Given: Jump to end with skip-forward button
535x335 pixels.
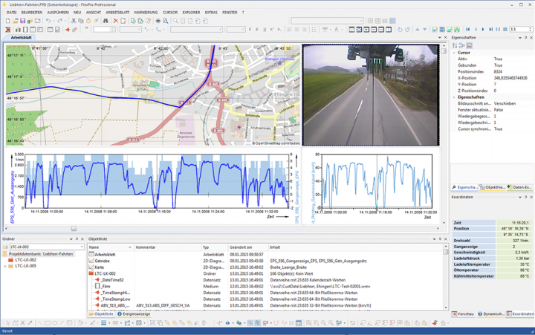Looking at the screenshot, I should pos(490,30).
